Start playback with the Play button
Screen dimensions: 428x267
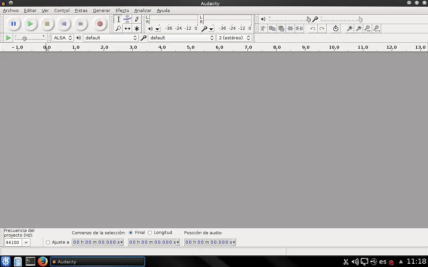click(30, 24)
